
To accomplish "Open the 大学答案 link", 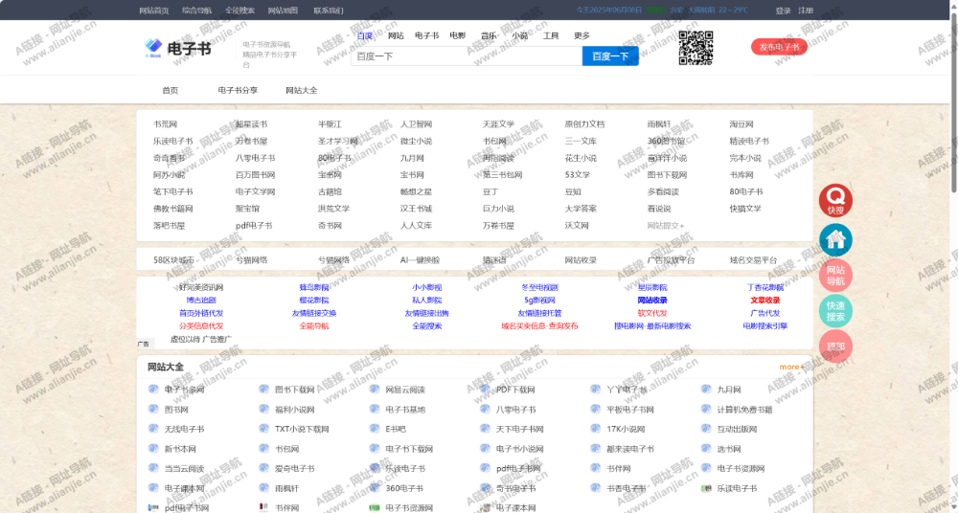I will [x=582, y=209].
